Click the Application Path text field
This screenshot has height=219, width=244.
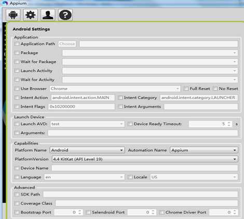click(158, 44)
